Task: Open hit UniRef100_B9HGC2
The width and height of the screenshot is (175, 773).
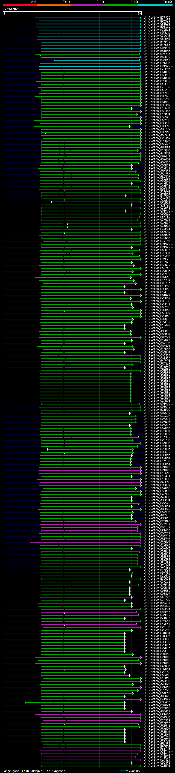Action: pyautogui.click(x=157, y=21)
